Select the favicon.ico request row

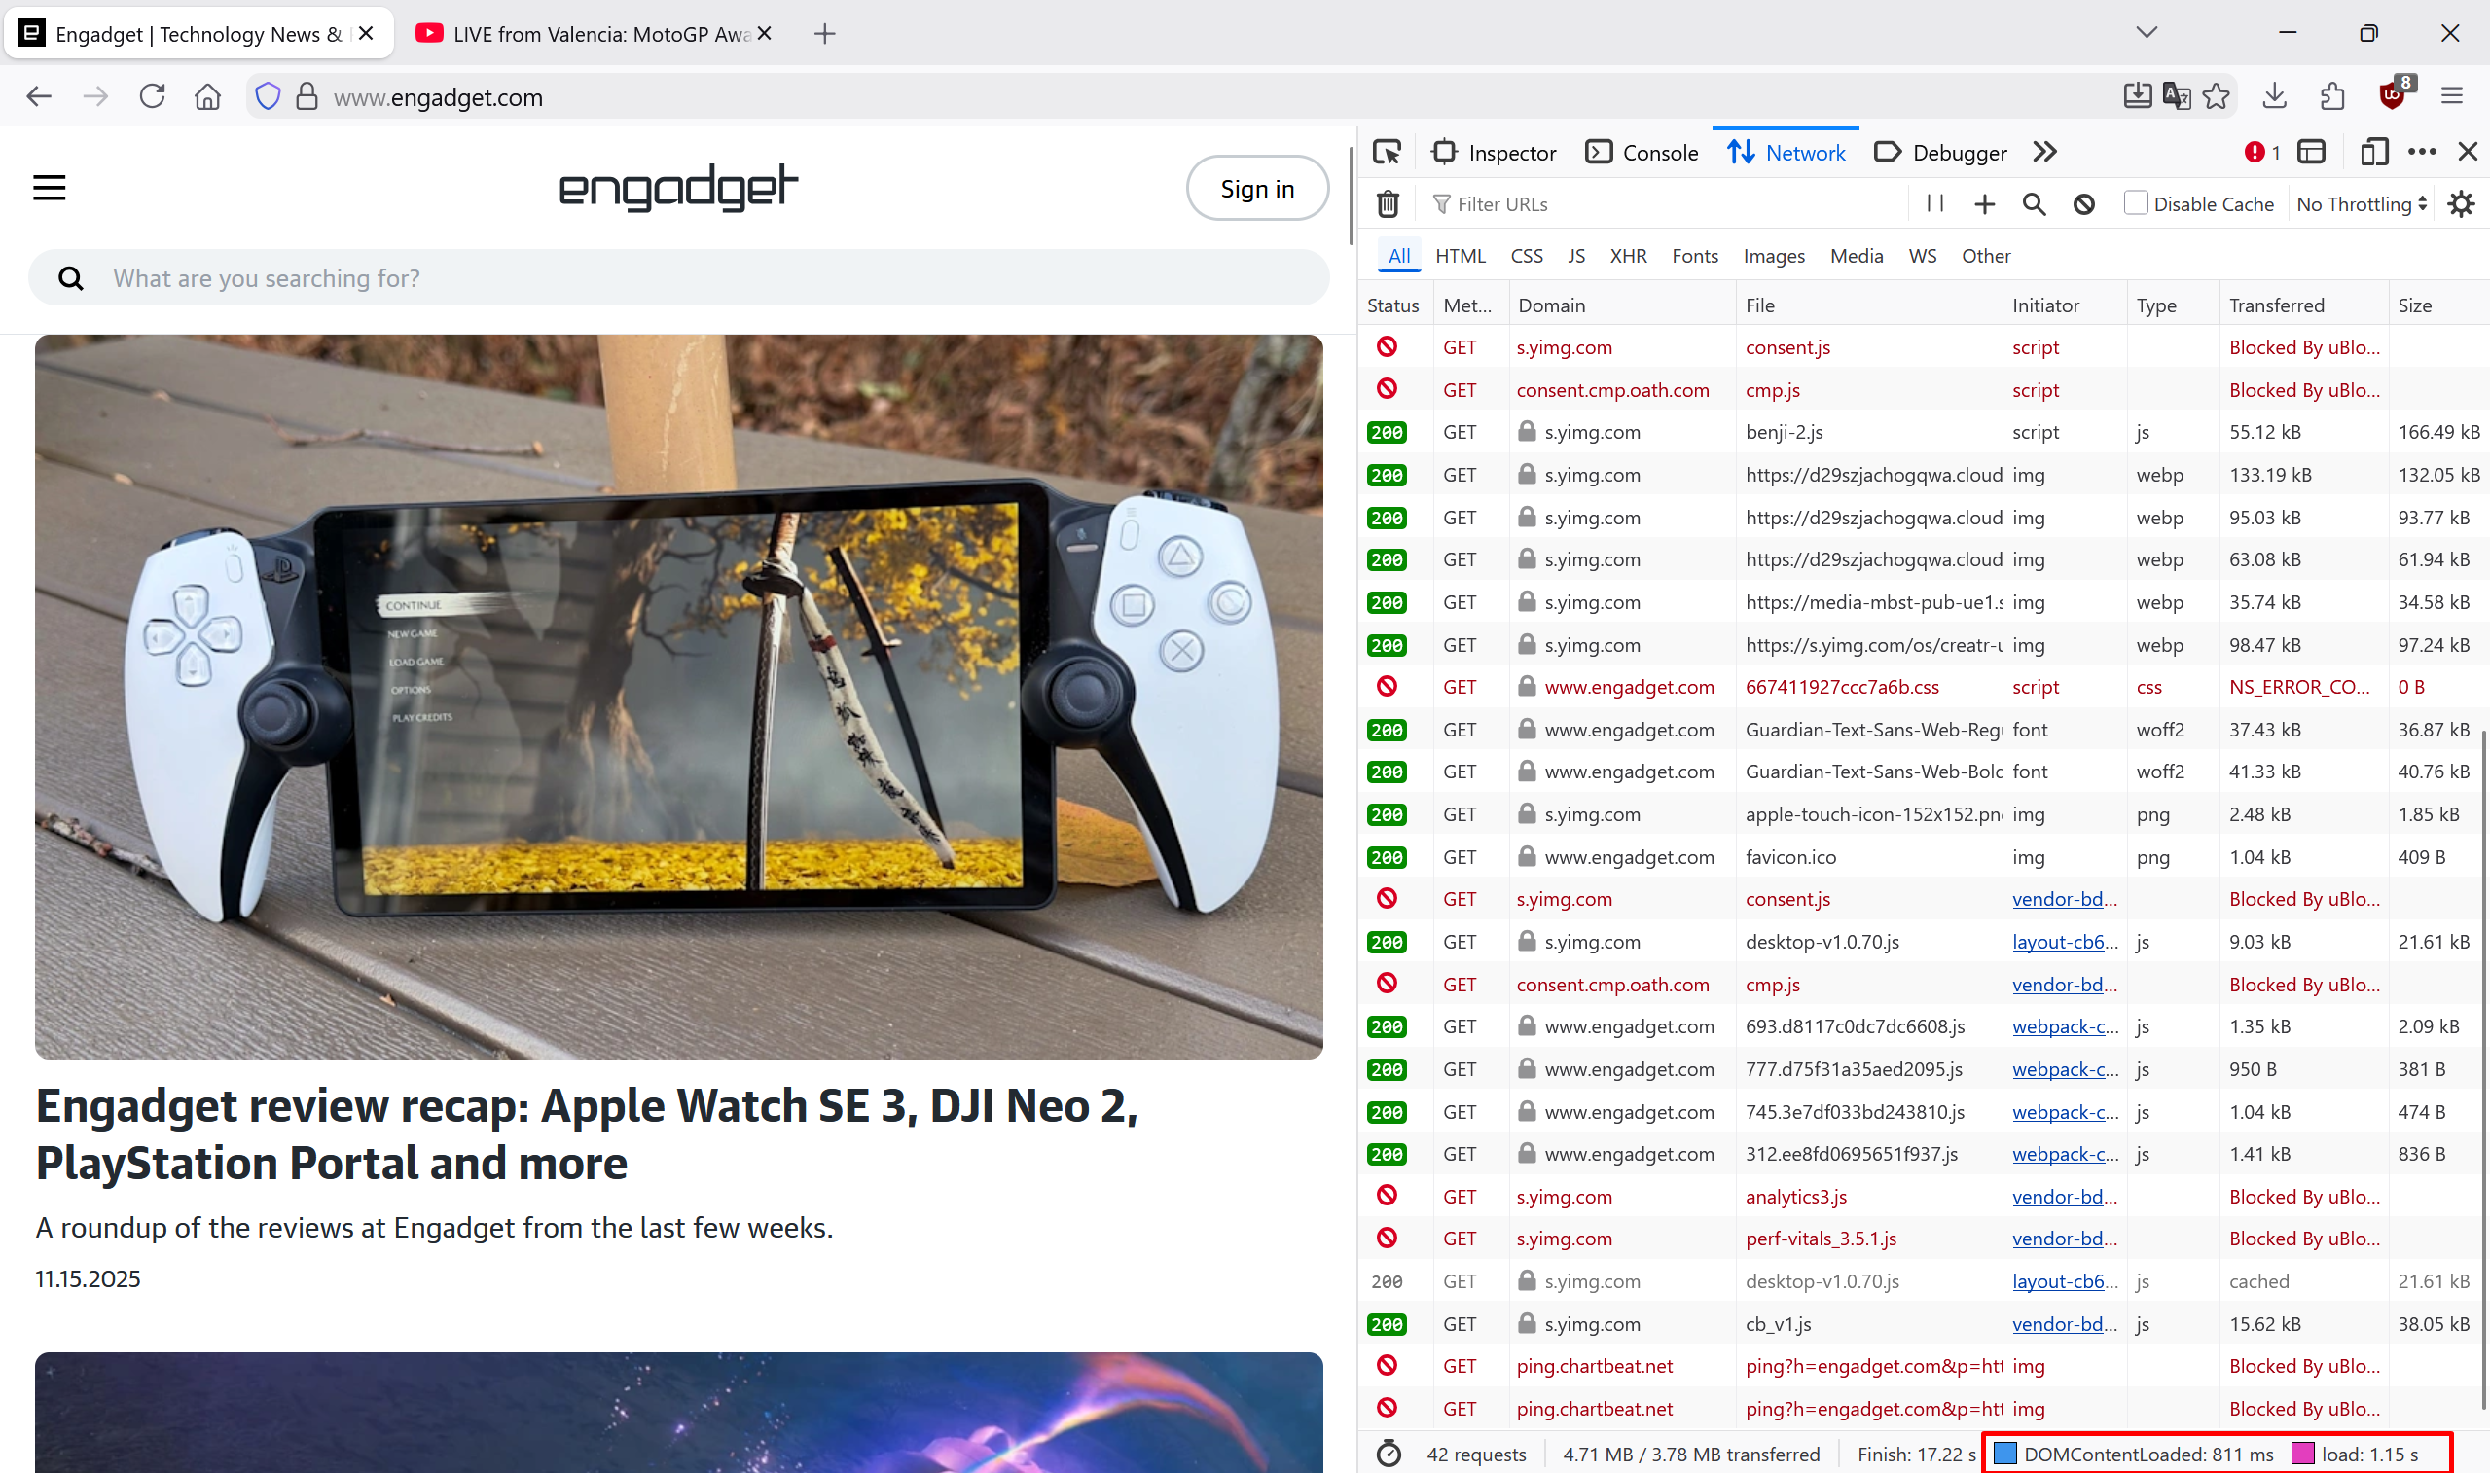[x=1924, y=856]
